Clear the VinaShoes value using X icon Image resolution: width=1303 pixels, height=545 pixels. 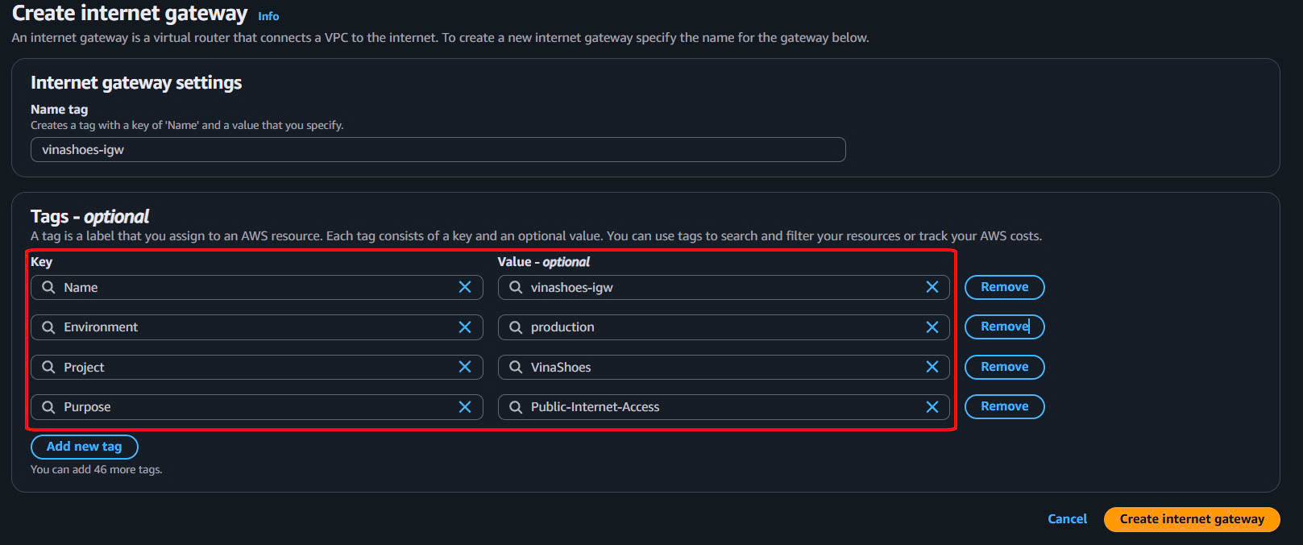point(932,367)
